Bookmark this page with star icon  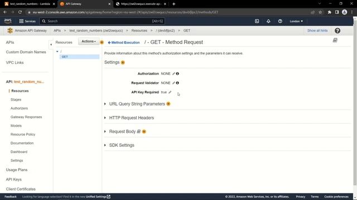click(320, 12)
